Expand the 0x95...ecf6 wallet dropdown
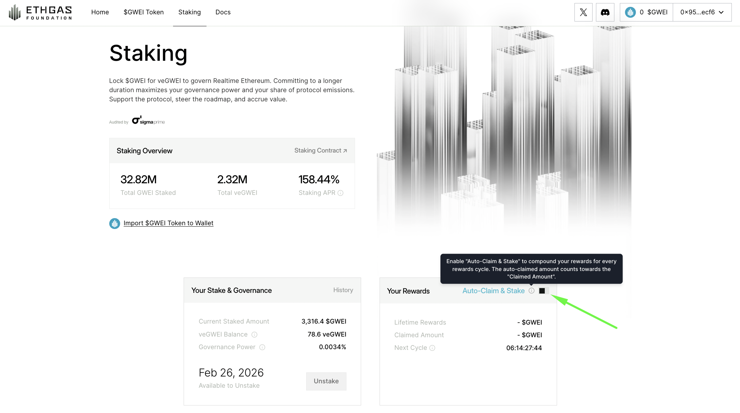The image size is (740, 413). coord(702,12)
